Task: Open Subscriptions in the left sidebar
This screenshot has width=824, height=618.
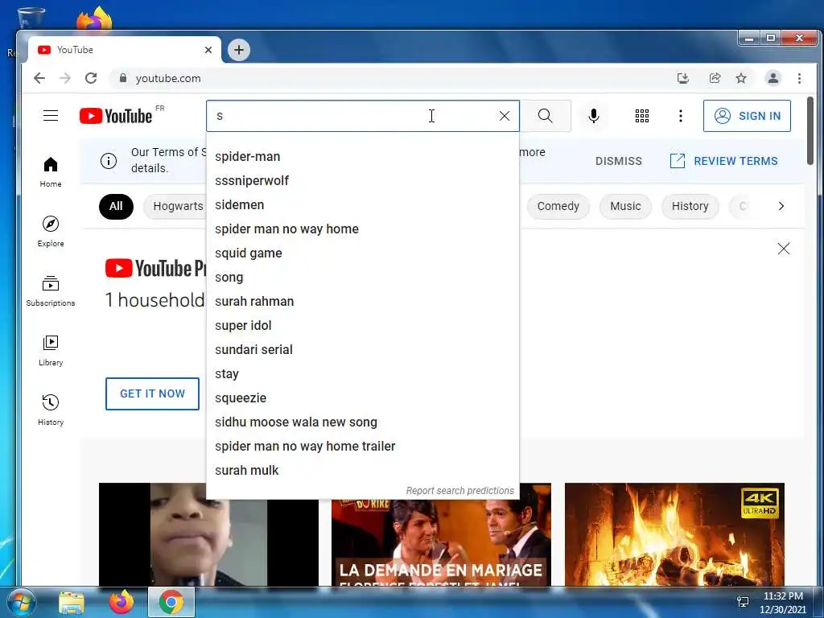Action: (51, 291)
